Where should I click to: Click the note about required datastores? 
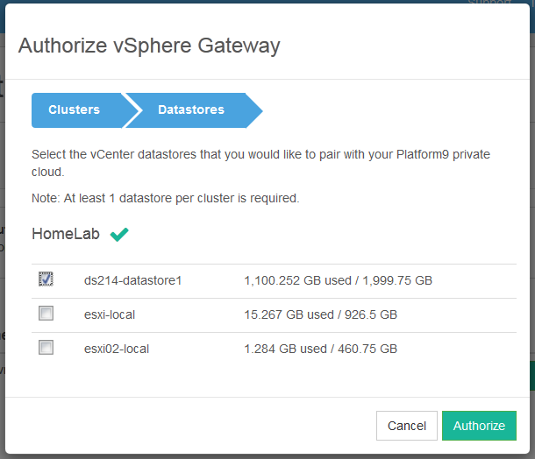tap(165, 198)
